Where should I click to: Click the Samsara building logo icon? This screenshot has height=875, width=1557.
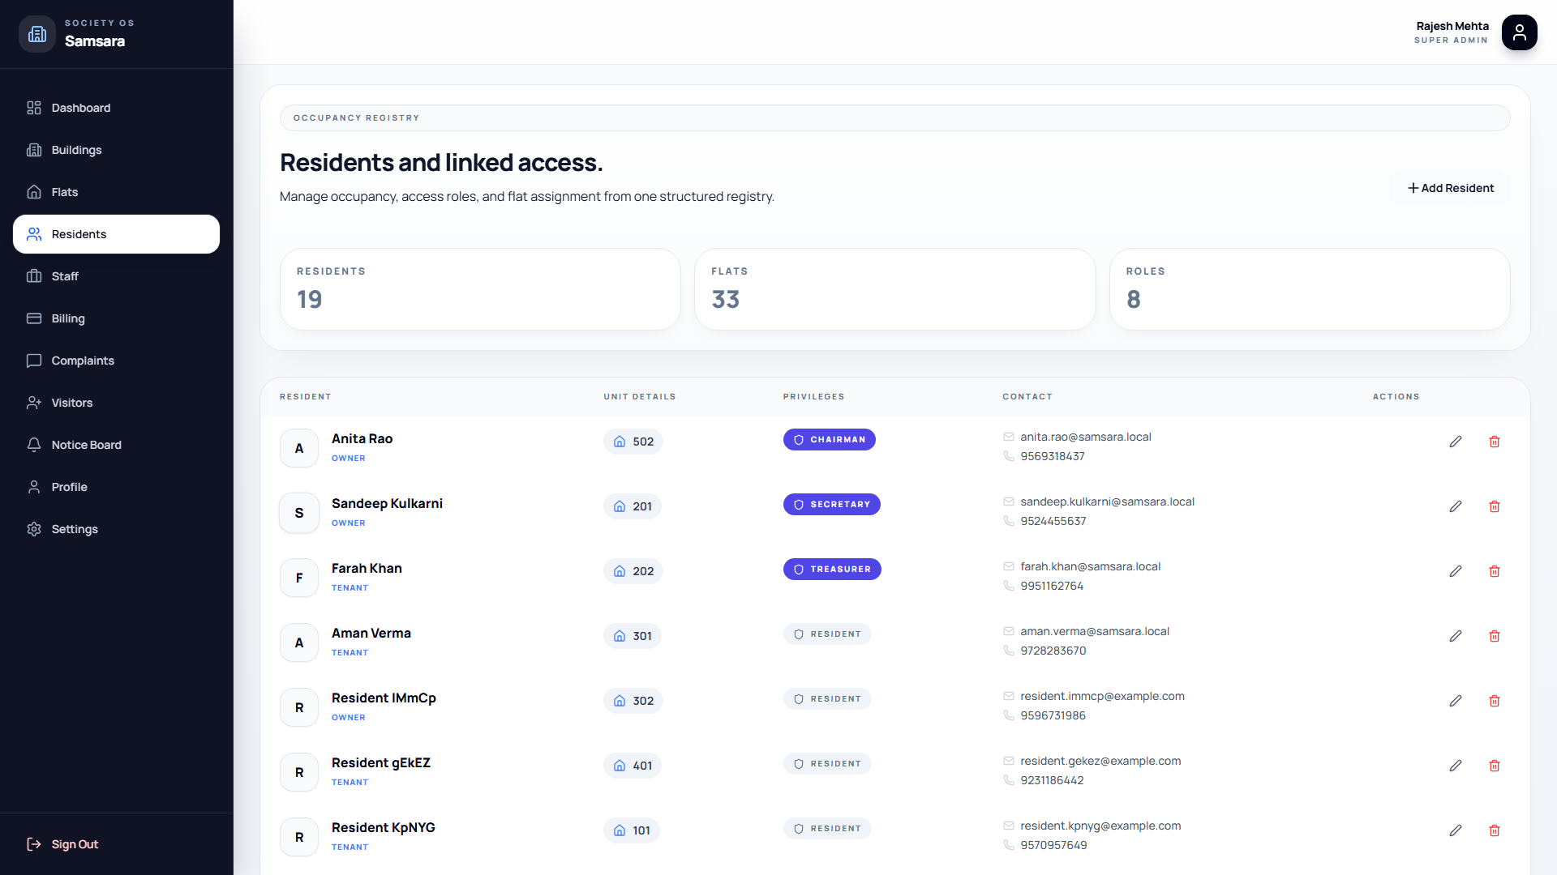pyautogui.click(x=37, y=33)
